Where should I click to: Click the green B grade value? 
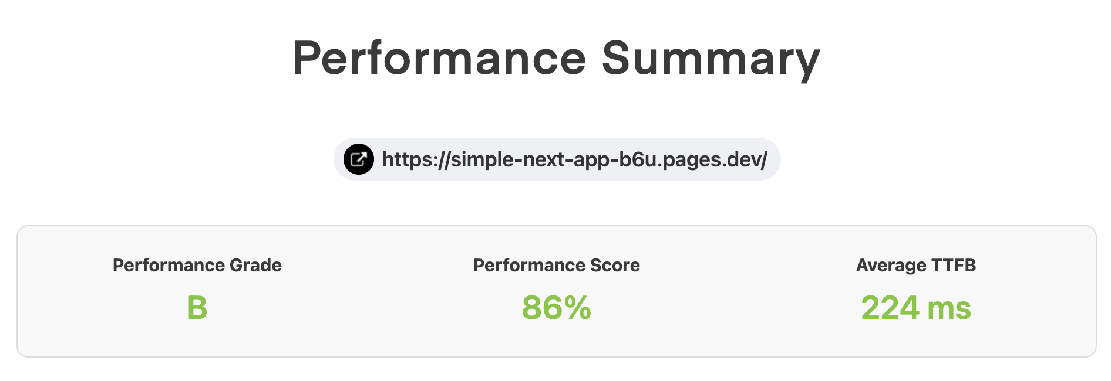coord(197,308)
